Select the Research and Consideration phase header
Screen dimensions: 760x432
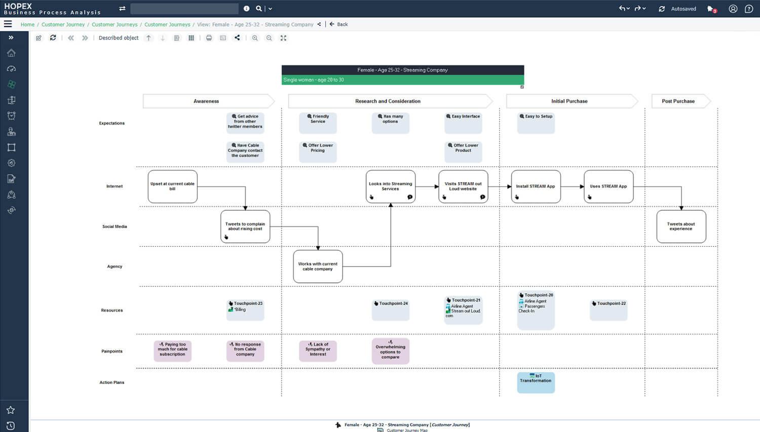(x=390, y=101)
